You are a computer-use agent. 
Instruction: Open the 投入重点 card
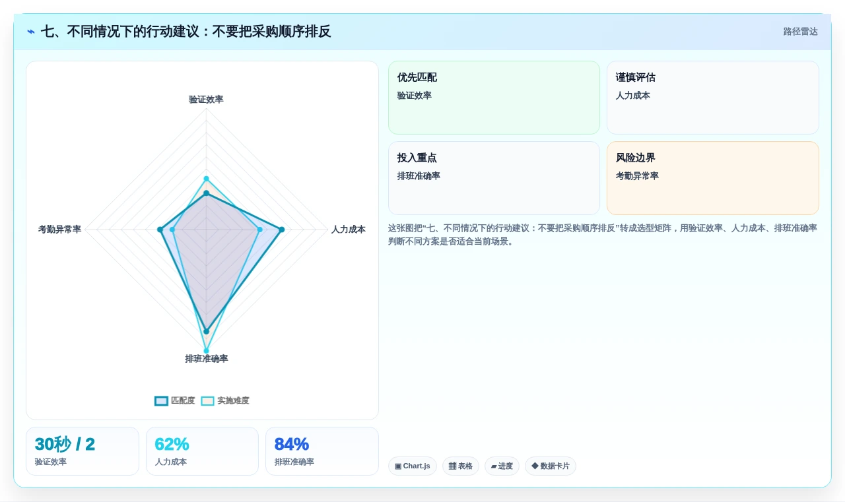click(x=494, y=178)
